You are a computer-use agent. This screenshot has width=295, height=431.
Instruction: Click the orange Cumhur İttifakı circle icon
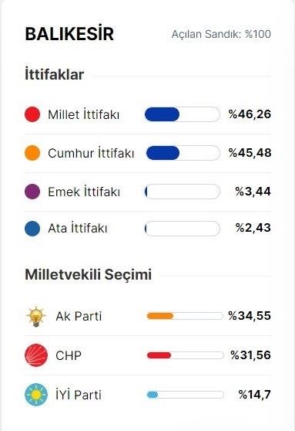[32, 153]
